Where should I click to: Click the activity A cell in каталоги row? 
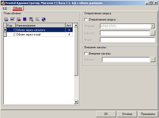point(69,30)
